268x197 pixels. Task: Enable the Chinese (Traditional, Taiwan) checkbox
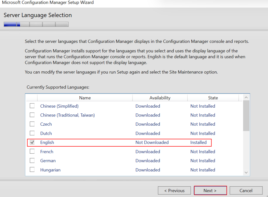click(32, 115)
